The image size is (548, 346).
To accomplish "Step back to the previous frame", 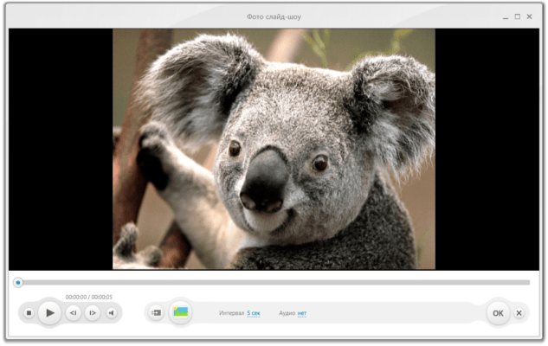I will pyautogui.click(x=74, y=313).
